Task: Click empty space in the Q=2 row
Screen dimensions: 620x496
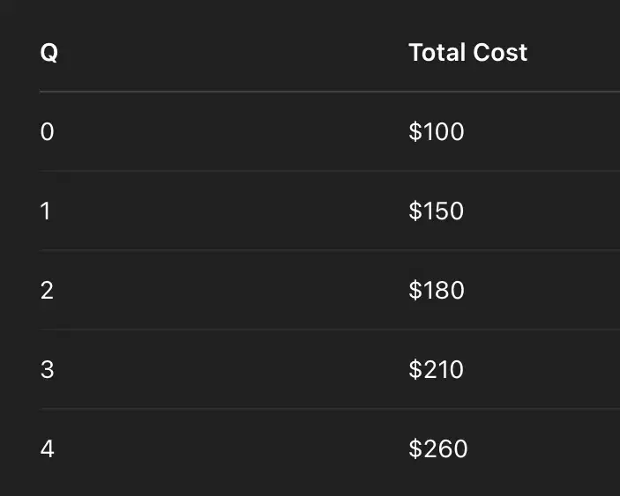Action: tap(231, 290)
